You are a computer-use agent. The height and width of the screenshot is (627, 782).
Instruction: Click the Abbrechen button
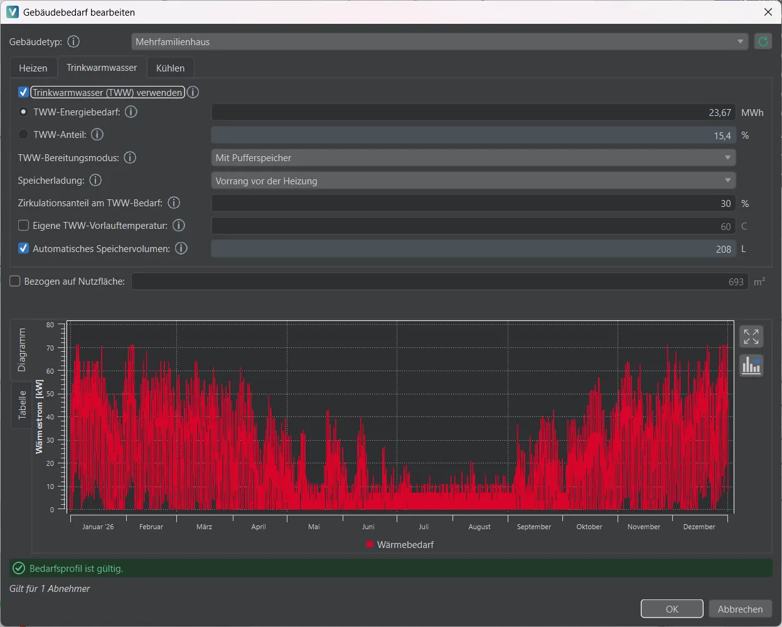(x=741, y=609)
